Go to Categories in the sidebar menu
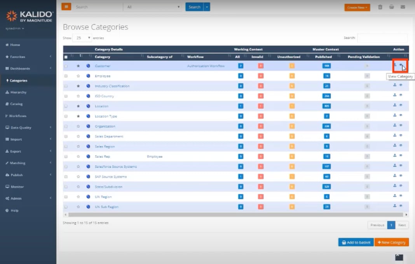The height and width of the screenshot is (264, 415). tap(17, 80)
